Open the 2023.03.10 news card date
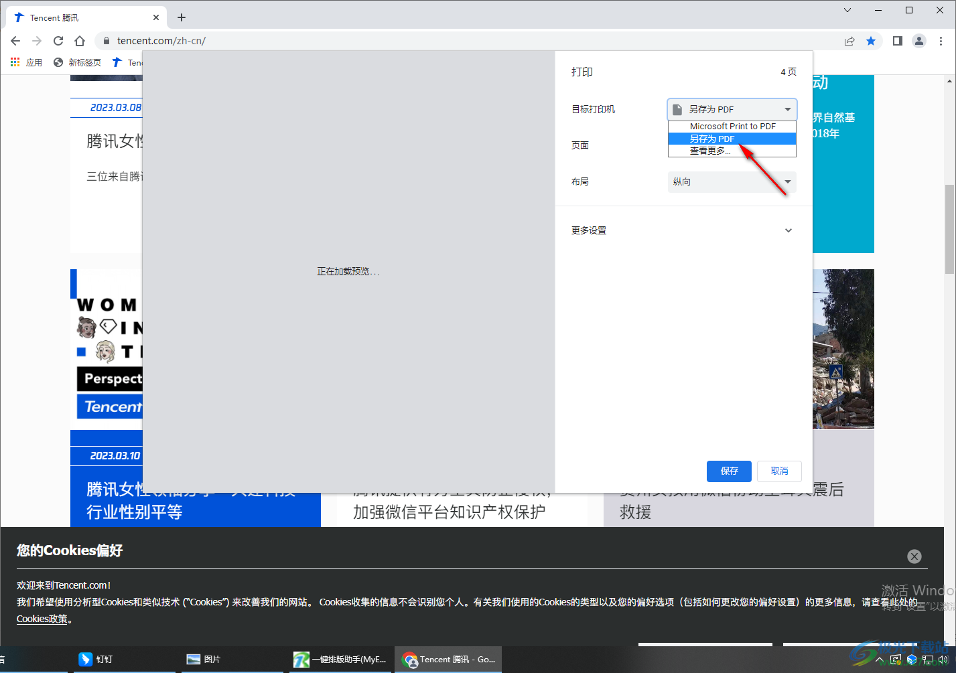 (115, 456)
